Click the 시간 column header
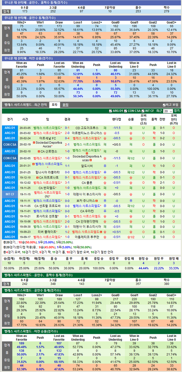This screenshot has height=372, width=182. click(x=25, y=120)
